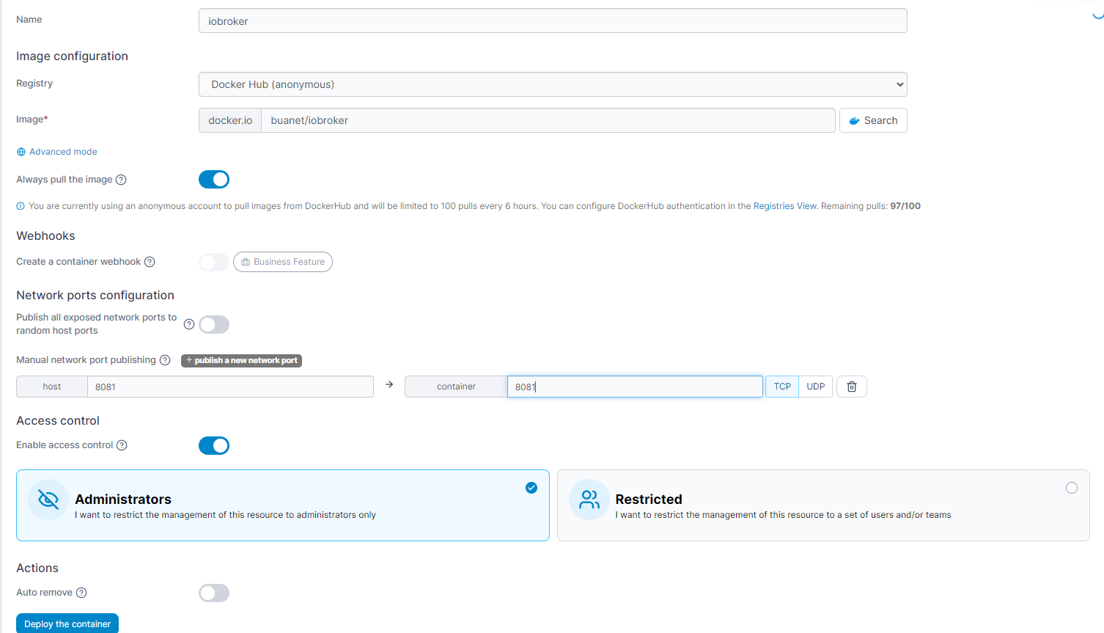Screen dimensions: 1104x633
Task: Open the Registries View link
Action: click(784, 206)
